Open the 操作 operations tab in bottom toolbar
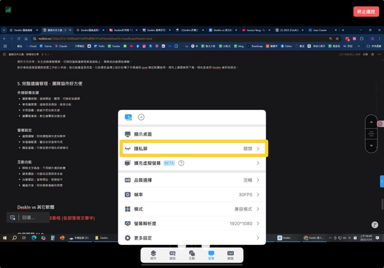The width and height of the screenshot is (384, 268). pyautogui.click(x=153, y=255)
